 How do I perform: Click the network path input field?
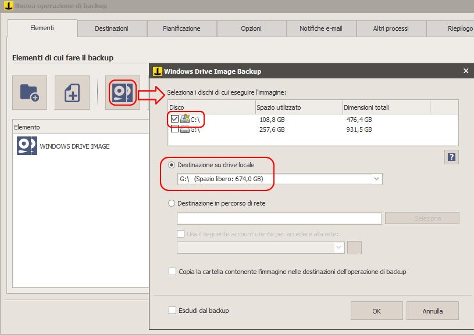(279, 218)
